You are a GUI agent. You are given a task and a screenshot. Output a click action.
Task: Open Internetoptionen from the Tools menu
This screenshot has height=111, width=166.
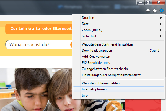(94, 89)
